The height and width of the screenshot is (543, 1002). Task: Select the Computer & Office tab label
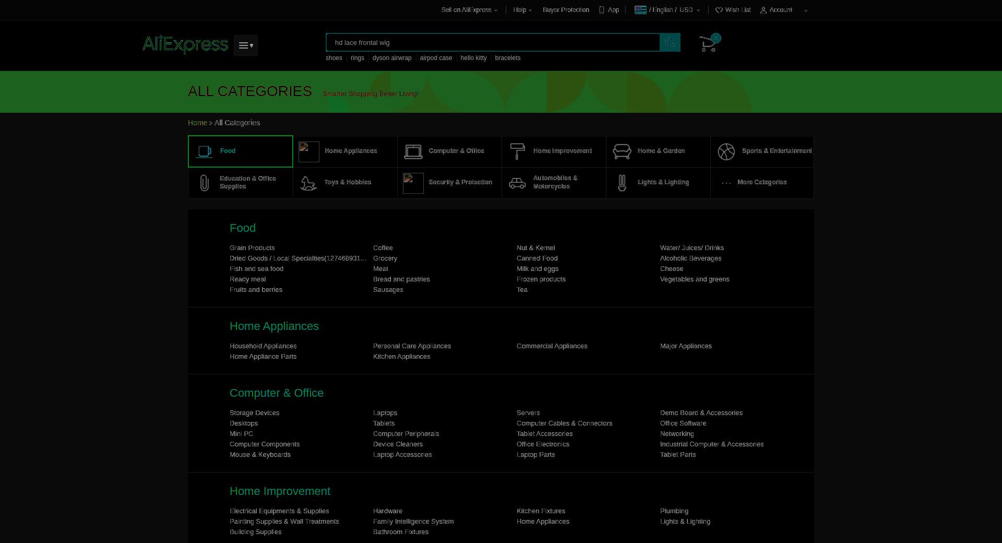(x=456, y=151)
